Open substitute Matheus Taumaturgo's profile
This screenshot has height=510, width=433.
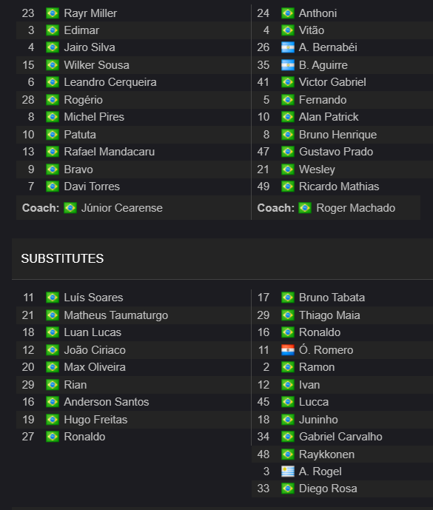click(x=116, y=315)
